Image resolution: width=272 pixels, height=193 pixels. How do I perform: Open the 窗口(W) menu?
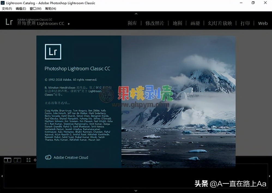pos(35,8)
